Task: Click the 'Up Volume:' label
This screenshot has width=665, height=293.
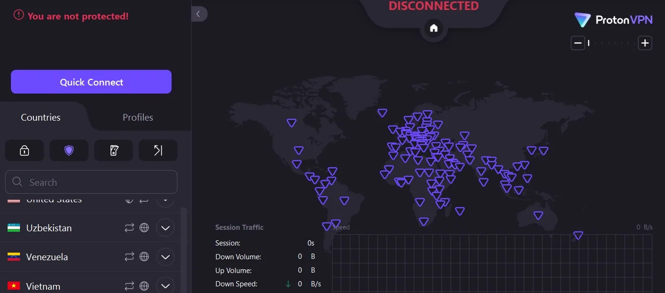Action: click(233, 270)
